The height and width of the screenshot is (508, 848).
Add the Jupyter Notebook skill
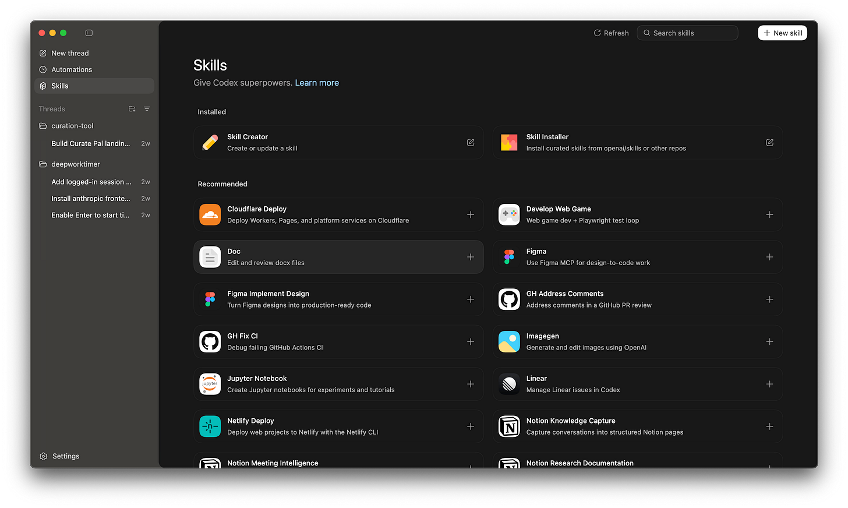[x=471, y=384]
